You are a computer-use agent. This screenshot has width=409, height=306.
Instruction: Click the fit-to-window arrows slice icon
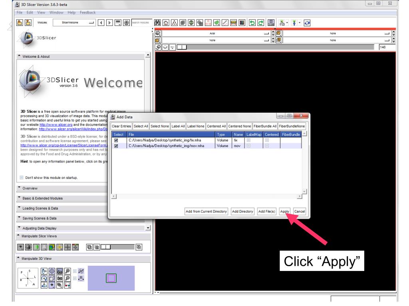click(x=75, y=247)
